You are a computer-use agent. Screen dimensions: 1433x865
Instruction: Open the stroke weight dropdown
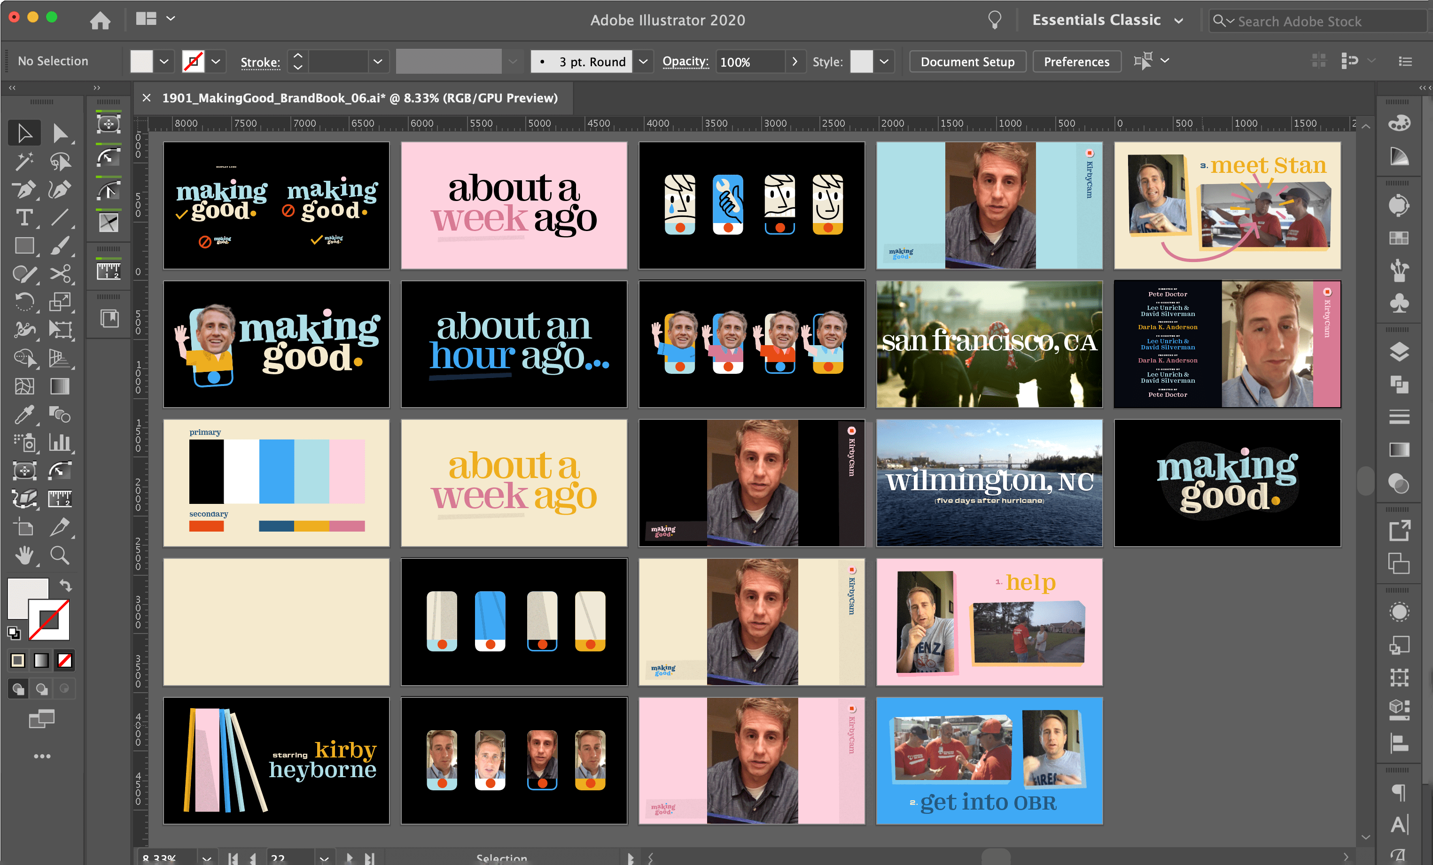coord(377,62)
